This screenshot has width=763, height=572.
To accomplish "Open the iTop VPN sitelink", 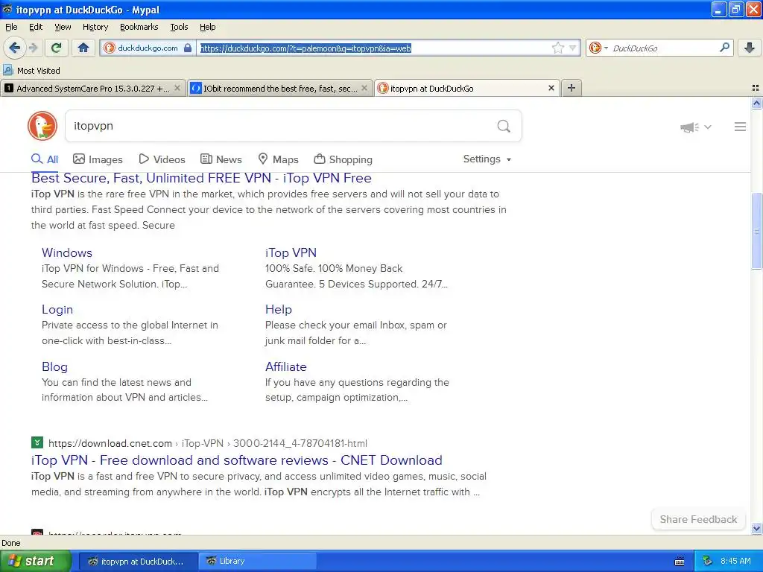I will click(291, 252).
